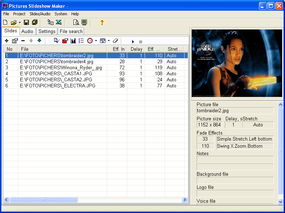This screenshot has width=285, height=213.
Task: Open the stretch icon dropdown arrow
Action: 109,41
